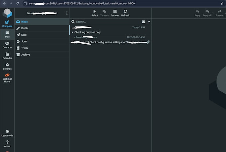Image resolution: width=226 pixels, height=152 pixels.
Task: Go back in the browser
Action: (4, 3)
